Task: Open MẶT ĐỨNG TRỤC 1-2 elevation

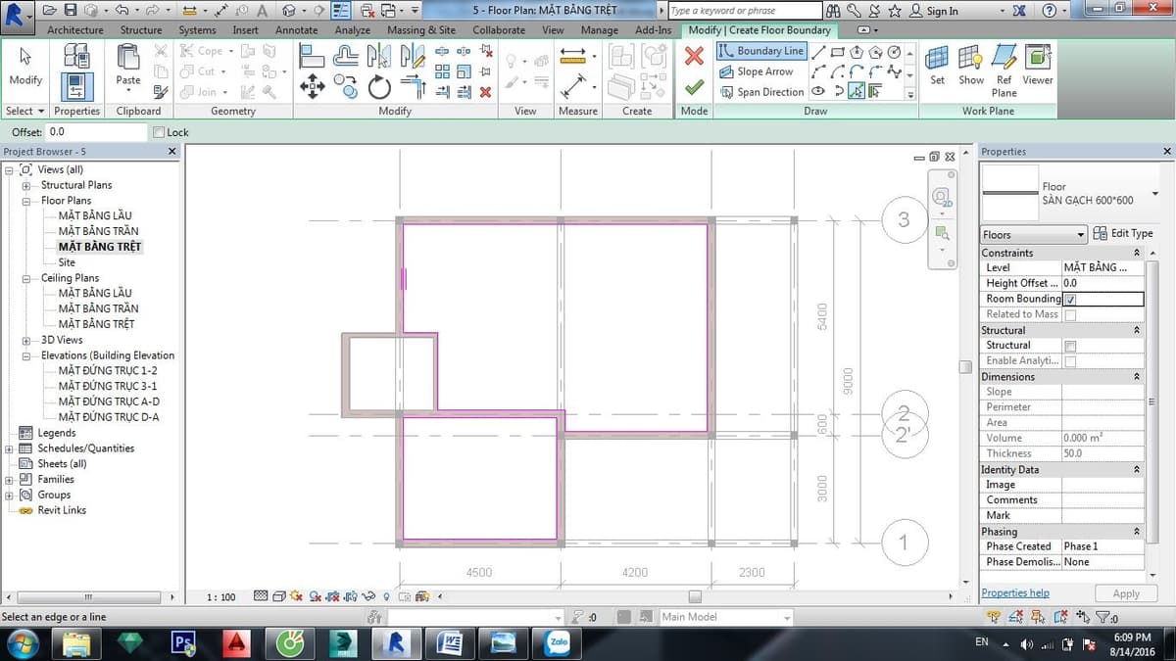Action: 108,371
